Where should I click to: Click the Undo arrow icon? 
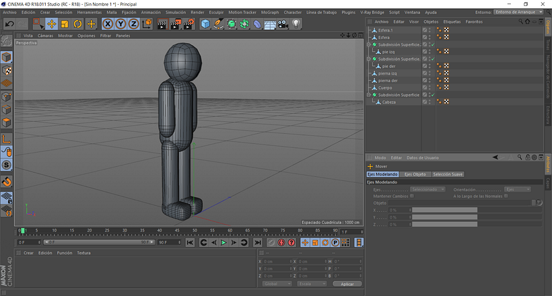(9, 24)
